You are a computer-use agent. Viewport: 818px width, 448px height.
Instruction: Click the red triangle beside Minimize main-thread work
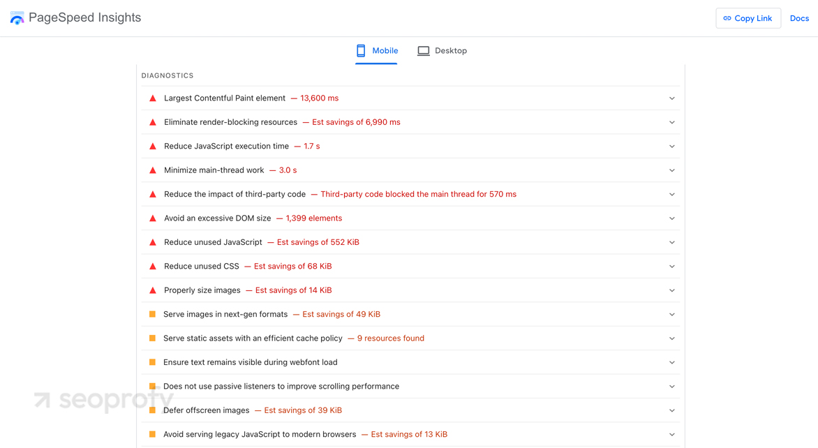[153, 170]
